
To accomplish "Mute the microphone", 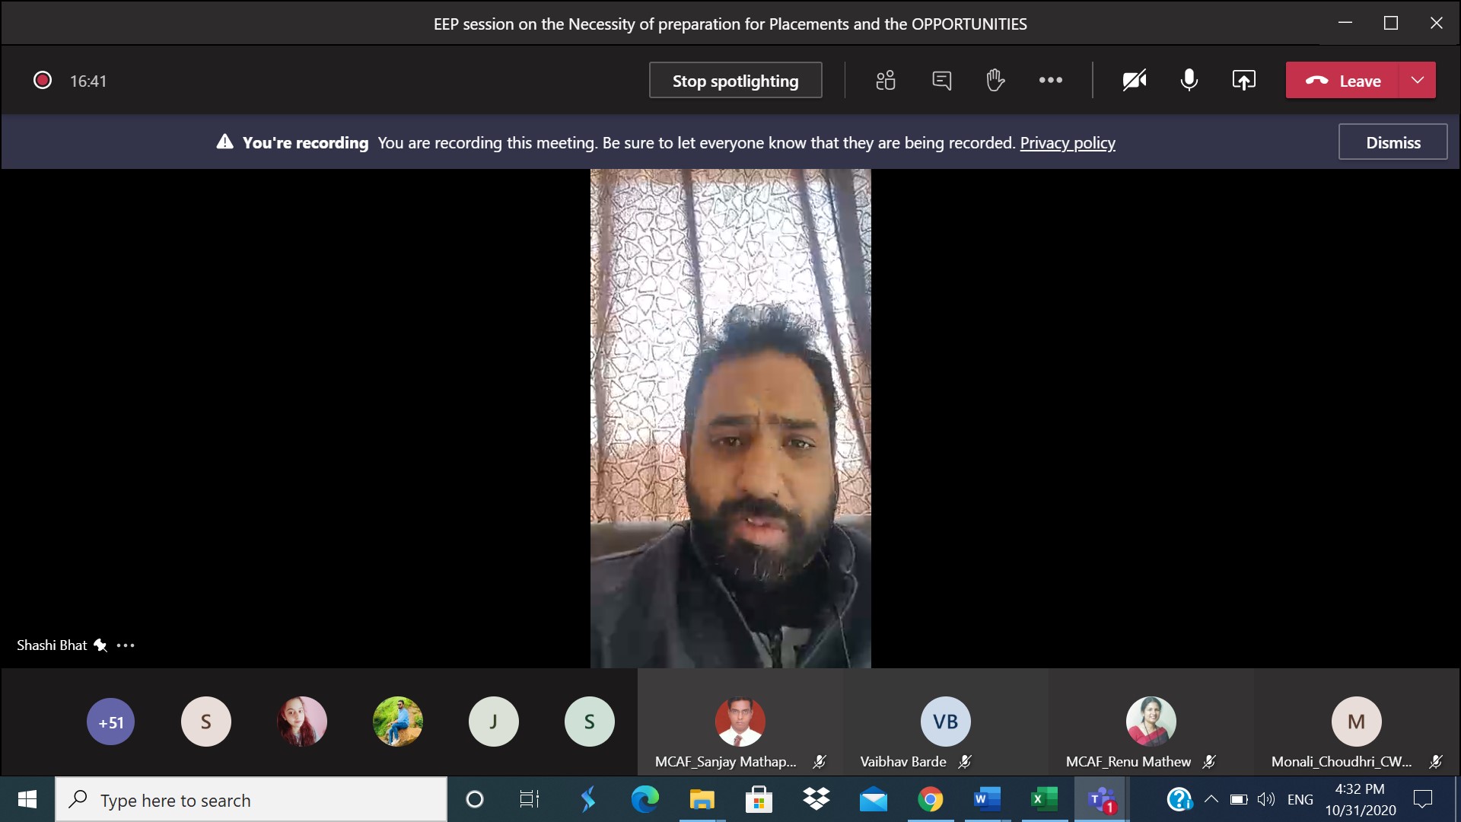I will click(1189, 81).
